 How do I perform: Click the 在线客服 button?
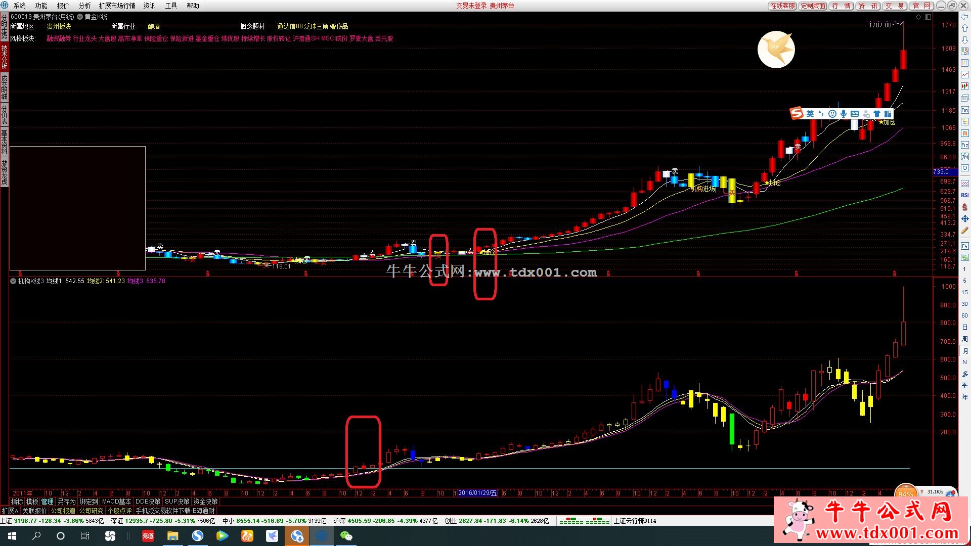click(x=783, y=6)
